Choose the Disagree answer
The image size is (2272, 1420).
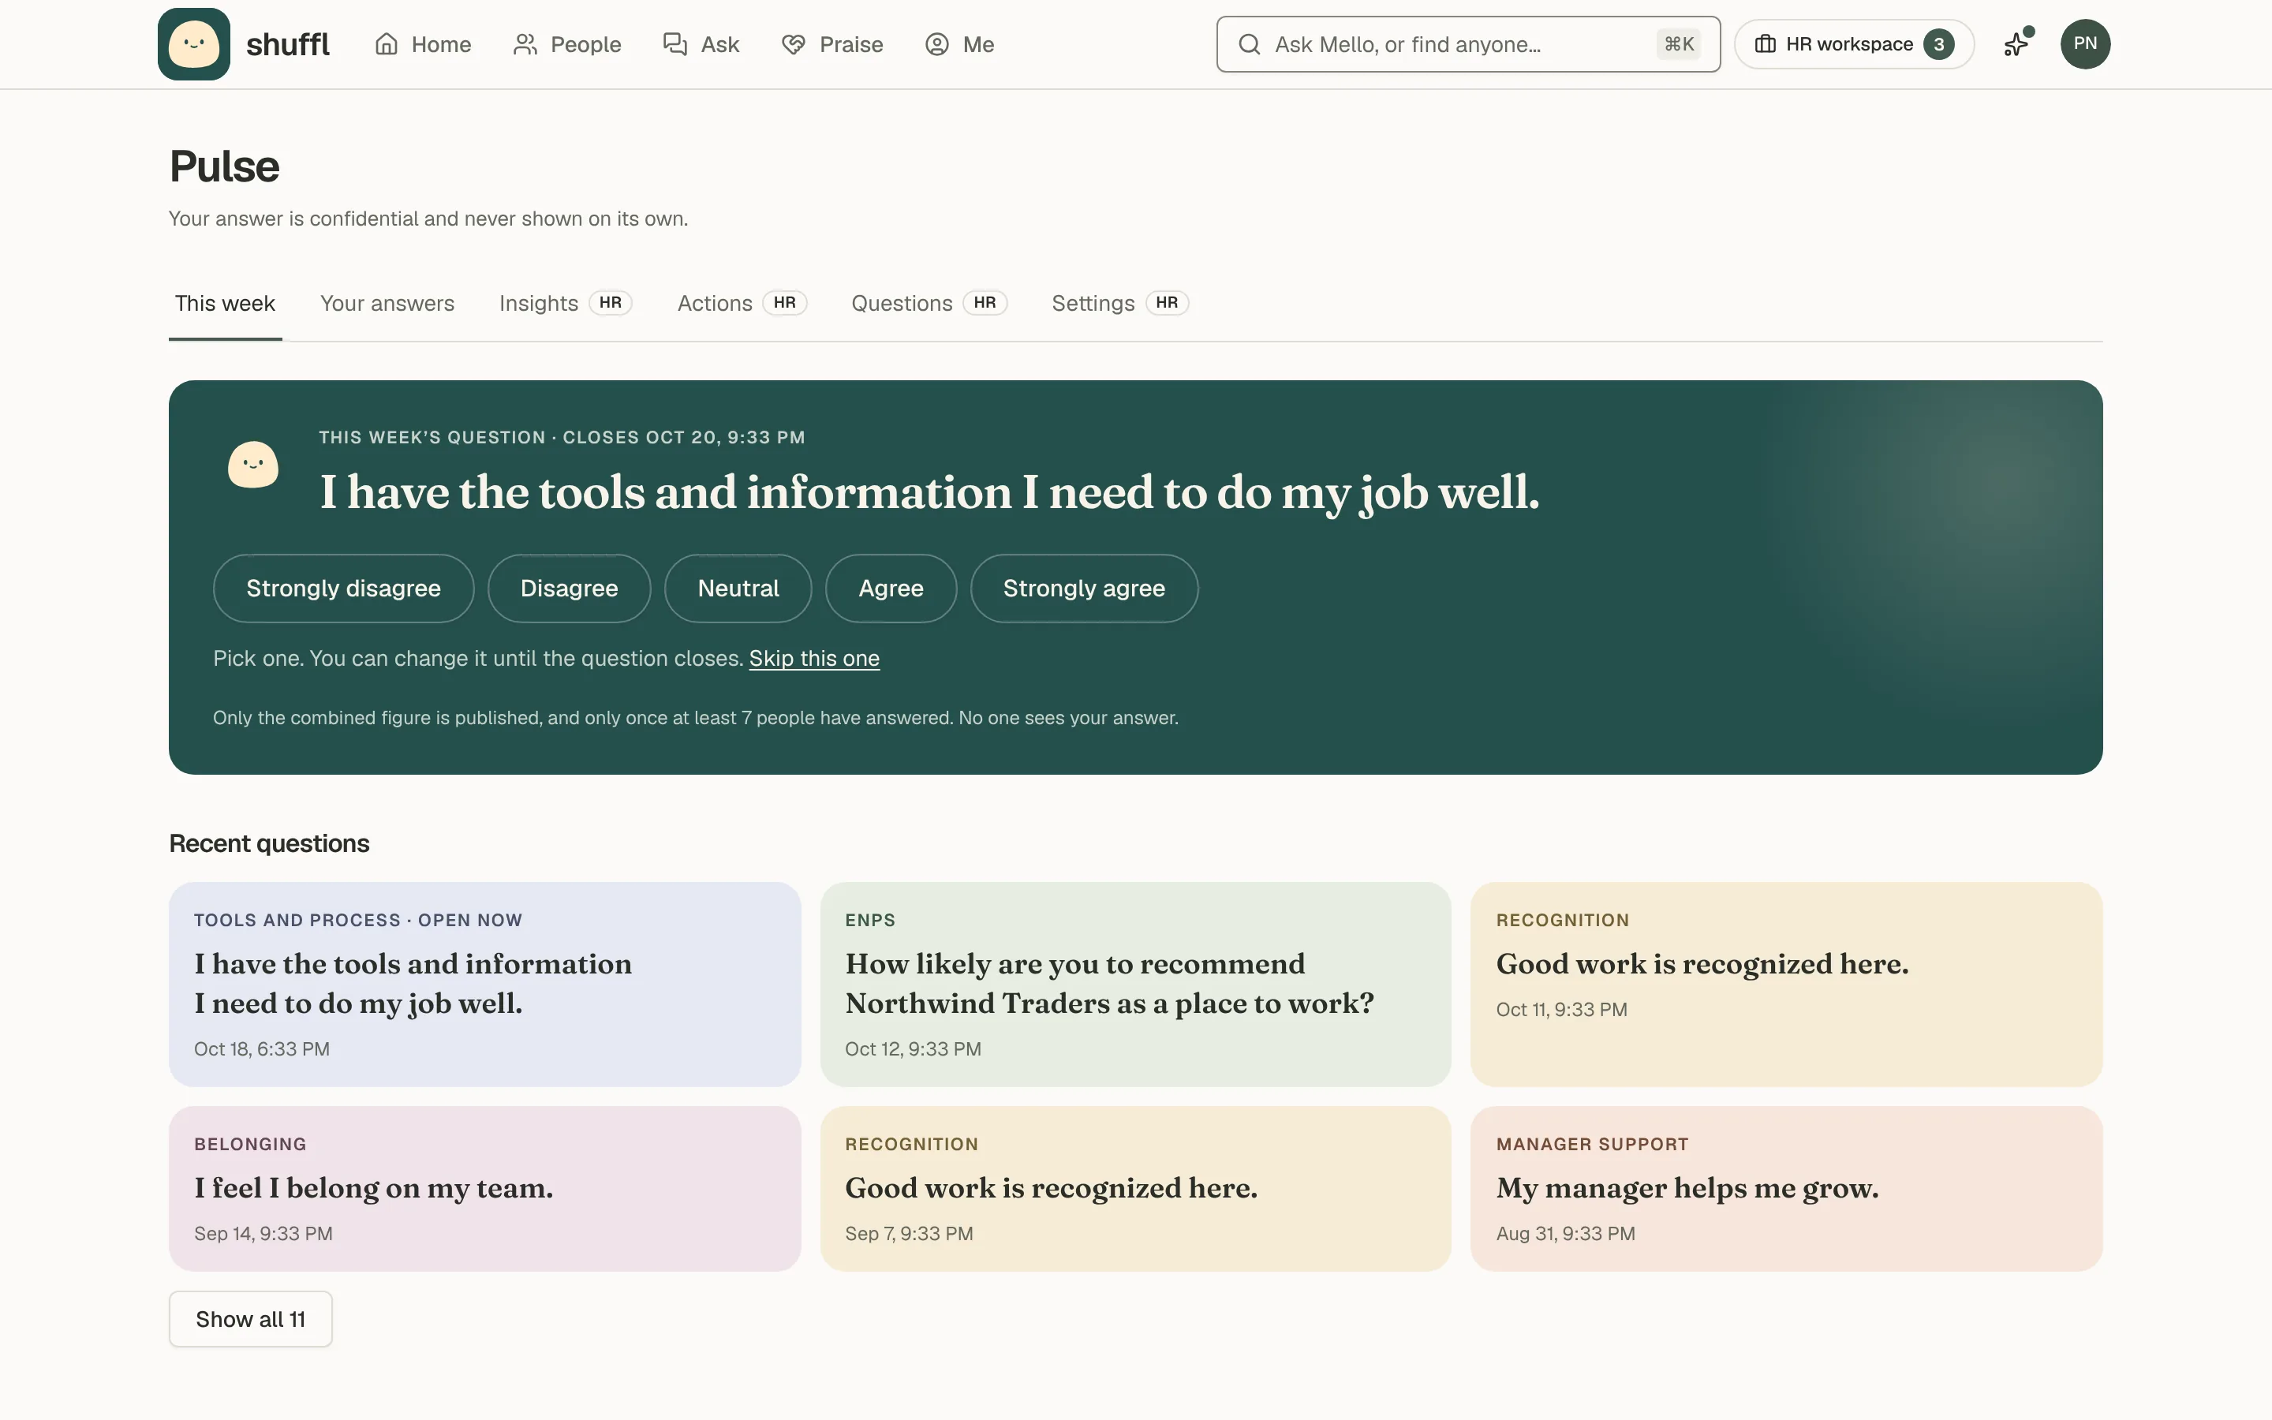click(569, 588)
